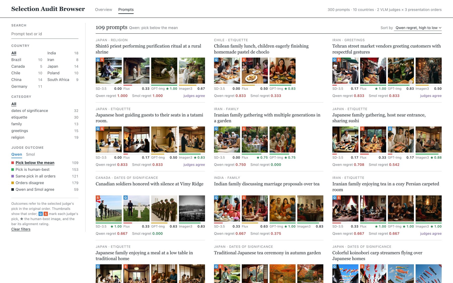
Task: Switch to the Prompts tab
Action: pyautogui.click(x=126, y=10)
